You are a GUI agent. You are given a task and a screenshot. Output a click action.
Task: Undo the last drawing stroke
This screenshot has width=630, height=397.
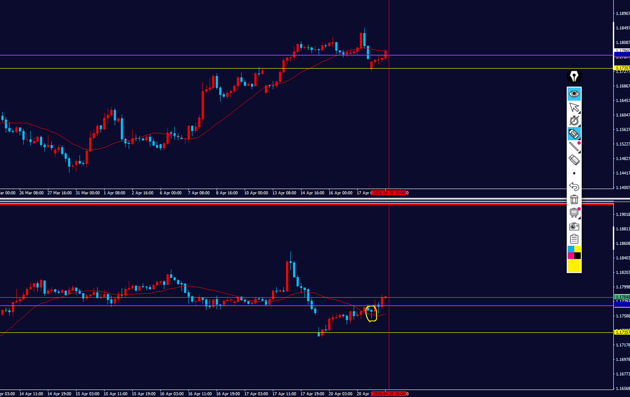click(x=574, y=186)
